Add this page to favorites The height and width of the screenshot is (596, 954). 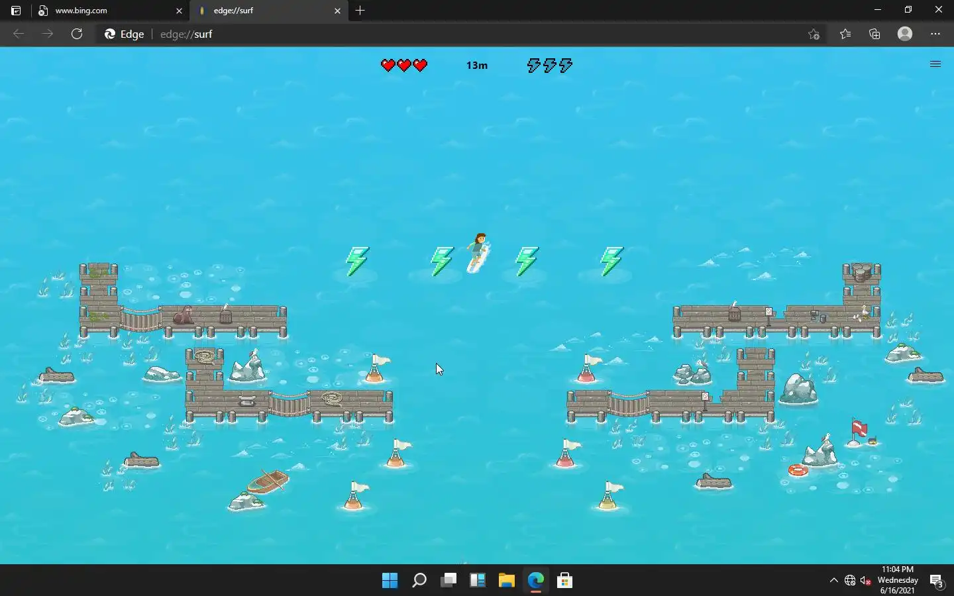[814, 34]
